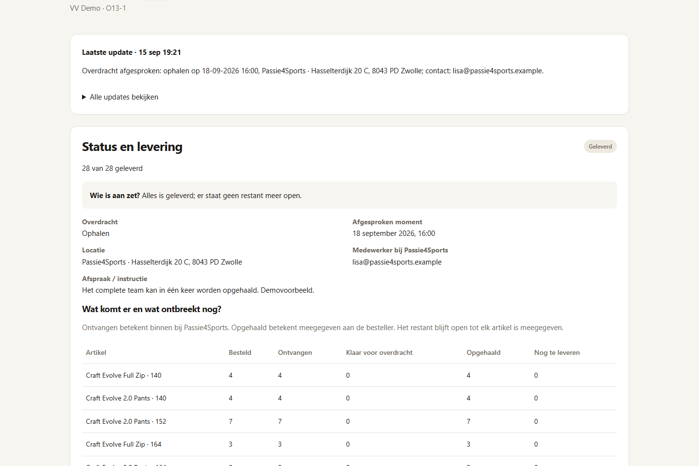The image size is (699, 466).
Task: Select the 'Craft Evolve 2.0 Pants · 152' row name
Action: point(126,421)
